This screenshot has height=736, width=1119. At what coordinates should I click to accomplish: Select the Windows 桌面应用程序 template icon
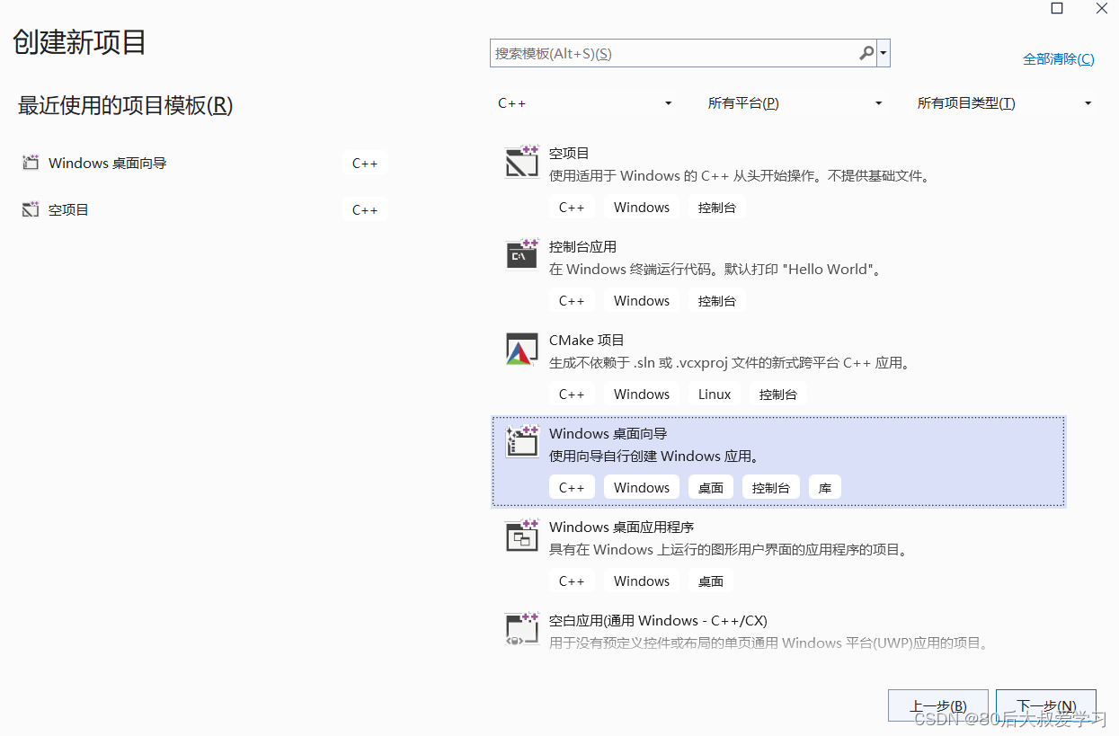click(x=521, y=536)
